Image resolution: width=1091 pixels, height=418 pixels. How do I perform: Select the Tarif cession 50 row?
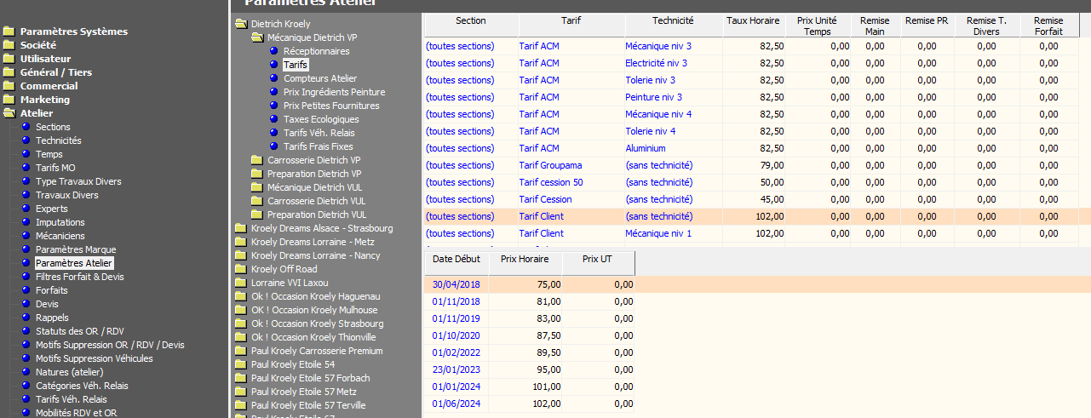click(750, 182)
